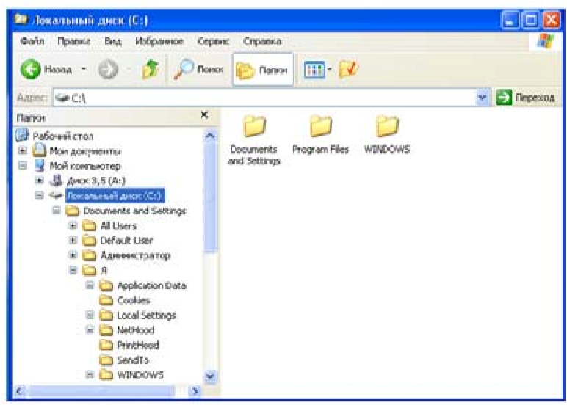Click in the address field showing C:\
Screen dimensions: 567x408
coord(264,98)
